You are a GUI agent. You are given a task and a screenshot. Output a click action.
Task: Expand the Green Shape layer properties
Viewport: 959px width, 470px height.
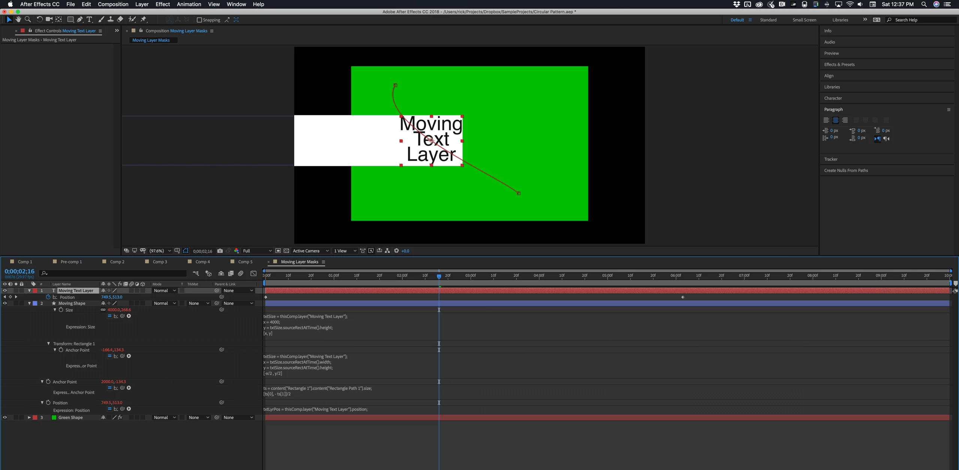click(x=29, y=417)
